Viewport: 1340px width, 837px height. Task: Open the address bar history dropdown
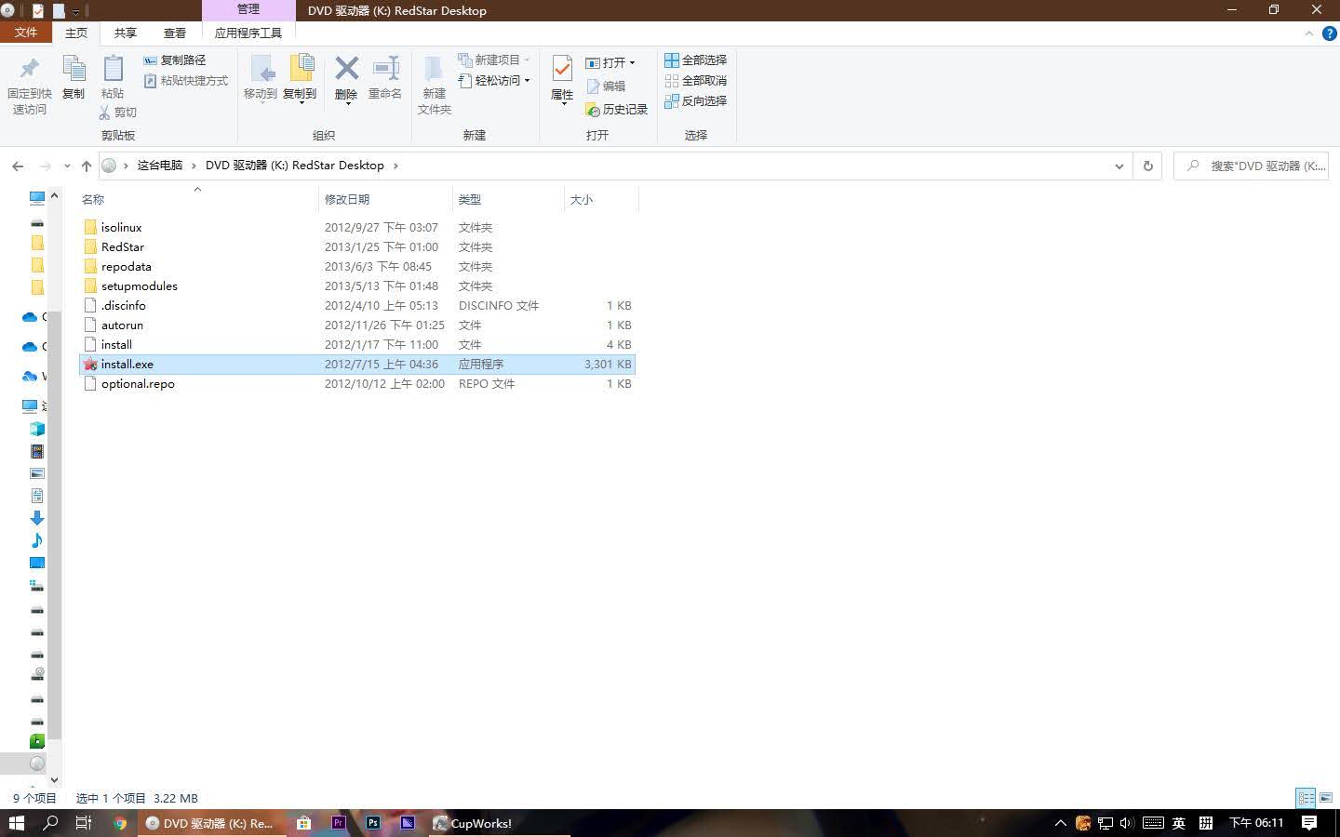coord(1119,166)
